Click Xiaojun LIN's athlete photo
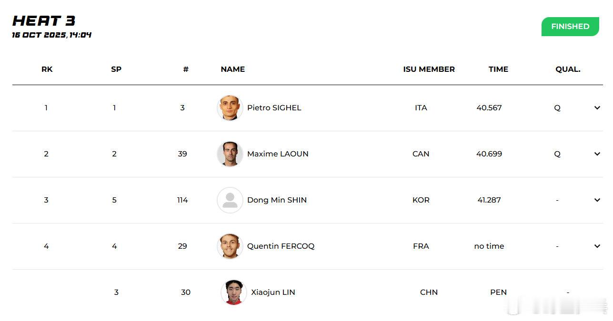 234,292
